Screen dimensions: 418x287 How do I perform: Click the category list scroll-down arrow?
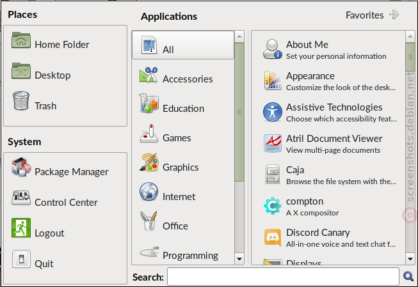239,259
